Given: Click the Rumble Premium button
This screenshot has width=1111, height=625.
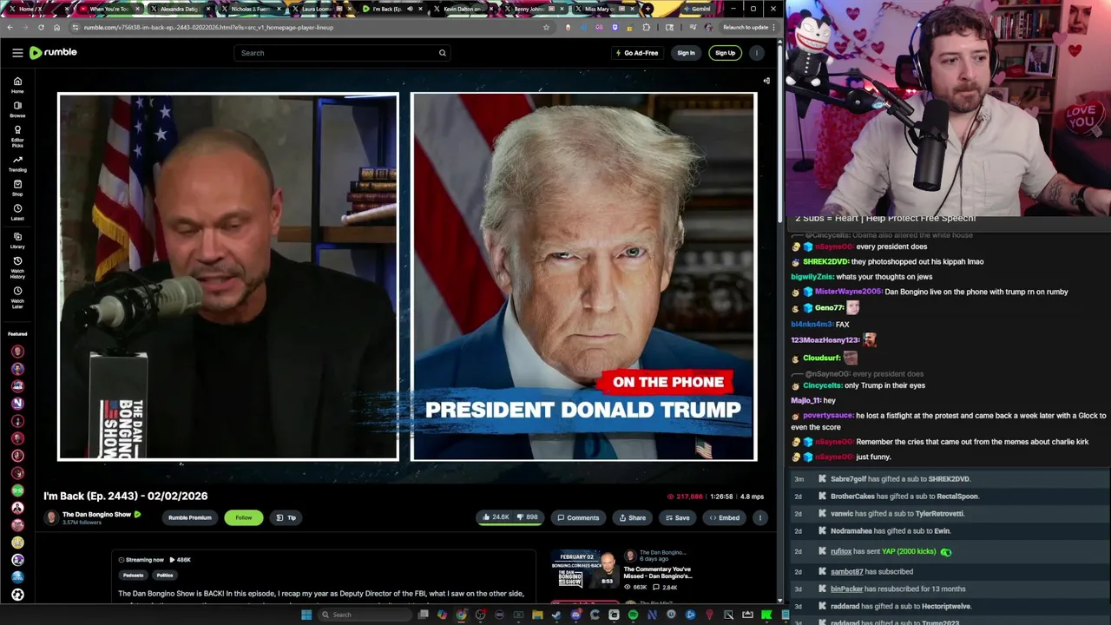Looking at the screenshot, I should 190,517.
